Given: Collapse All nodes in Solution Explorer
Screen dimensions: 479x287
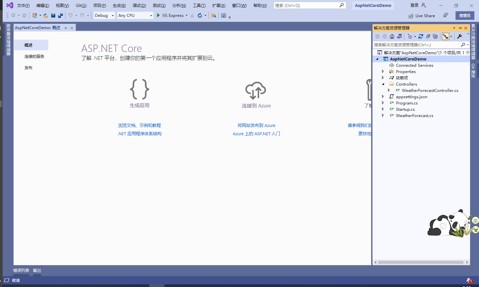Looking at the screenshot, I should tap(428, 36).
